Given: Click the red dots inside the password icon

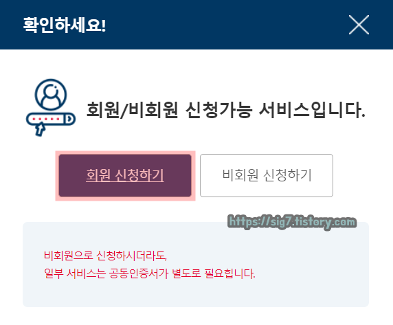Looking at the screenshot, I should pos(46,119).
